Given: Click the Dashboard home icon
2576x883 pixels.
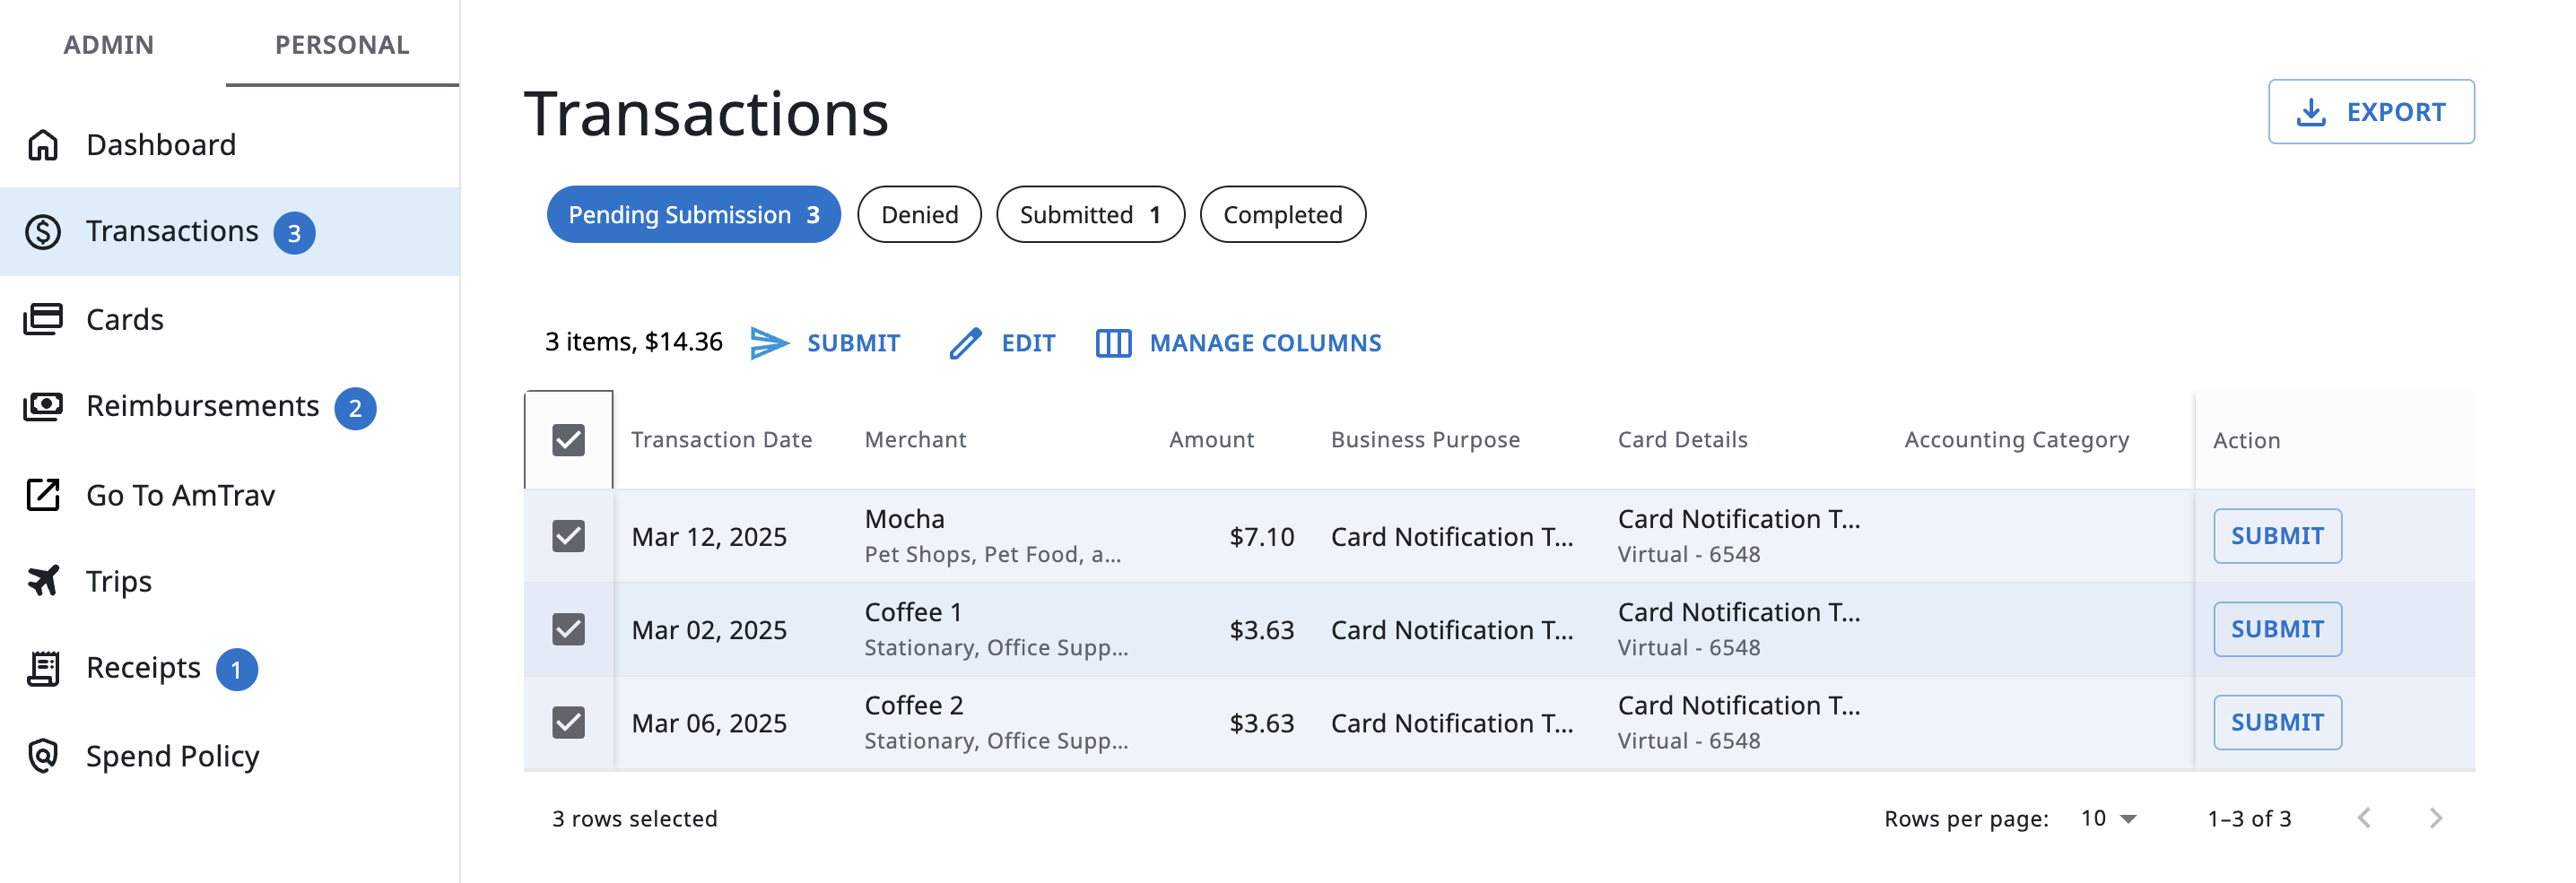Looking at the screenshot, I should (43, 145).
